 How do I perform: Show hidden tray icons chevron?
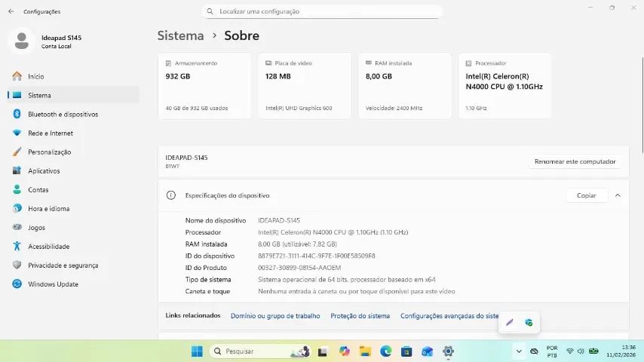pos(519,351)
